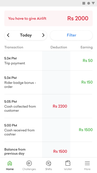Open the More hamburger menu icon
This screenshot has width=97, height=173.
[x=87, y=163]
